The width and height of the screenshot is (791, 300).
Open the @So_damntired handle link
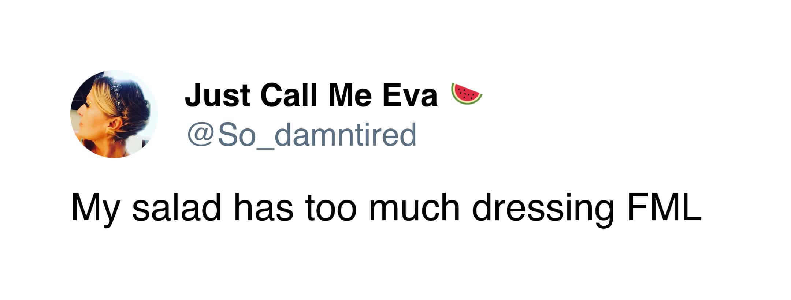click(x=302, y=135)
